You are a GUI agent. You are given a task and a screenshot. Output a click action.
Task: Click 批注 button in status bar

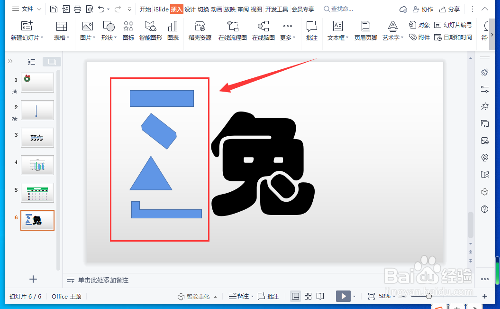[268, 296]
